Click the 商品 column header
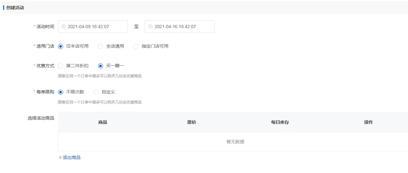408x173 pixels. pyautogui.click(x=103, y=122)
